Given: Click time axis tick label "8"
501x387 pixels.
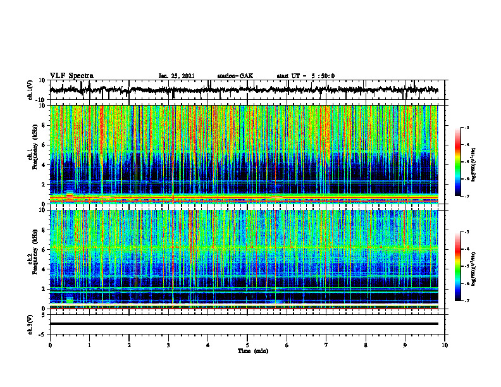Looking at the screenshot, I should pyautogui.click(x=366, y=345).
